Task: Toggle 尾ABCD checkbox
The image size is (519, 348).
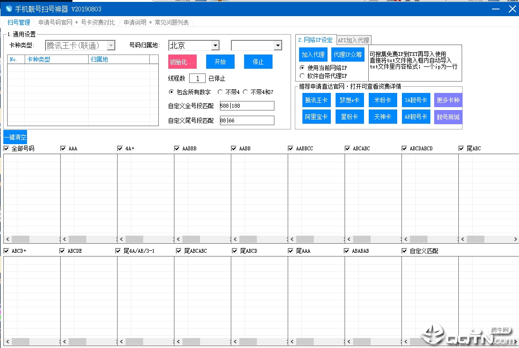Action: (x=235, y=251)
